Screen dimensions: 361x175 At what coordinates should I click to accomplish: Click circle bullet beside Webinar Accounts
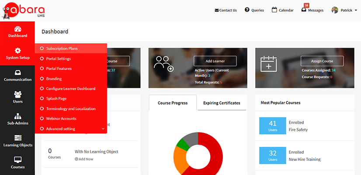[x=42, y=119]
